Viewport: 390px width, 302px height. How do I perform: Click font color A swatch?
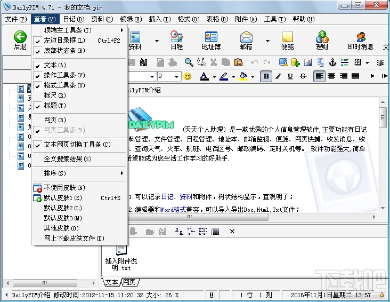click(204, 76)
